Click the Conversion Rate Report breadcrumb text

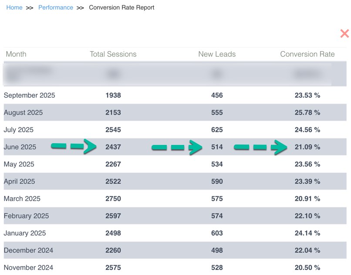pos(121,7)
